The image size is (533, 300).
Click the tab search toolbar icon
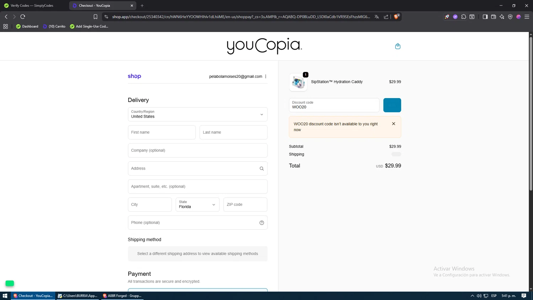point(472,17)
